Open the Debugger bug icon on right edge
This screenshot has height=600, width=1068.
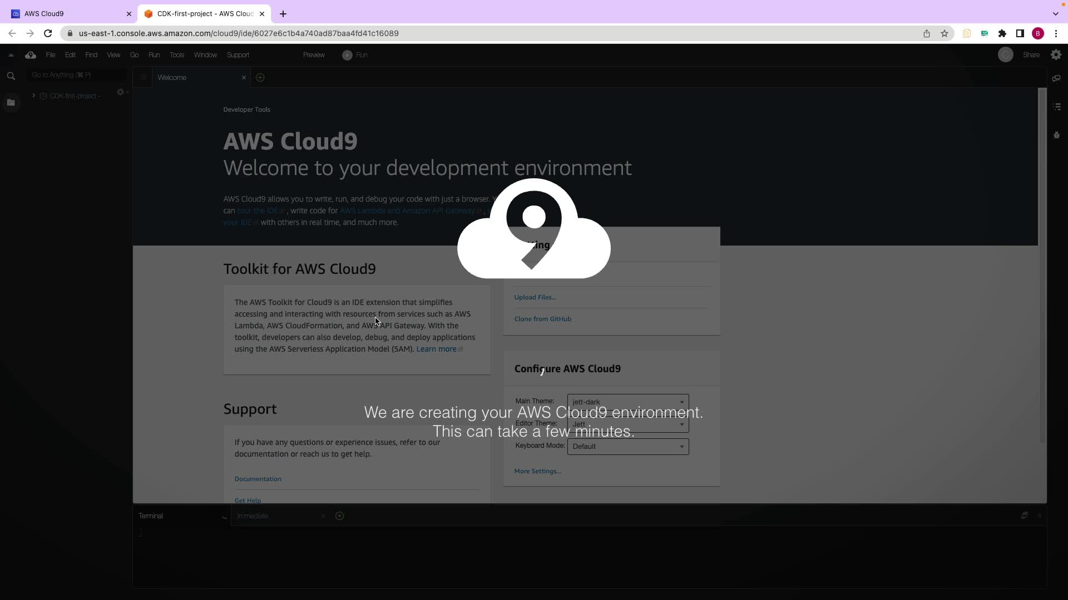click(1056, 135)
